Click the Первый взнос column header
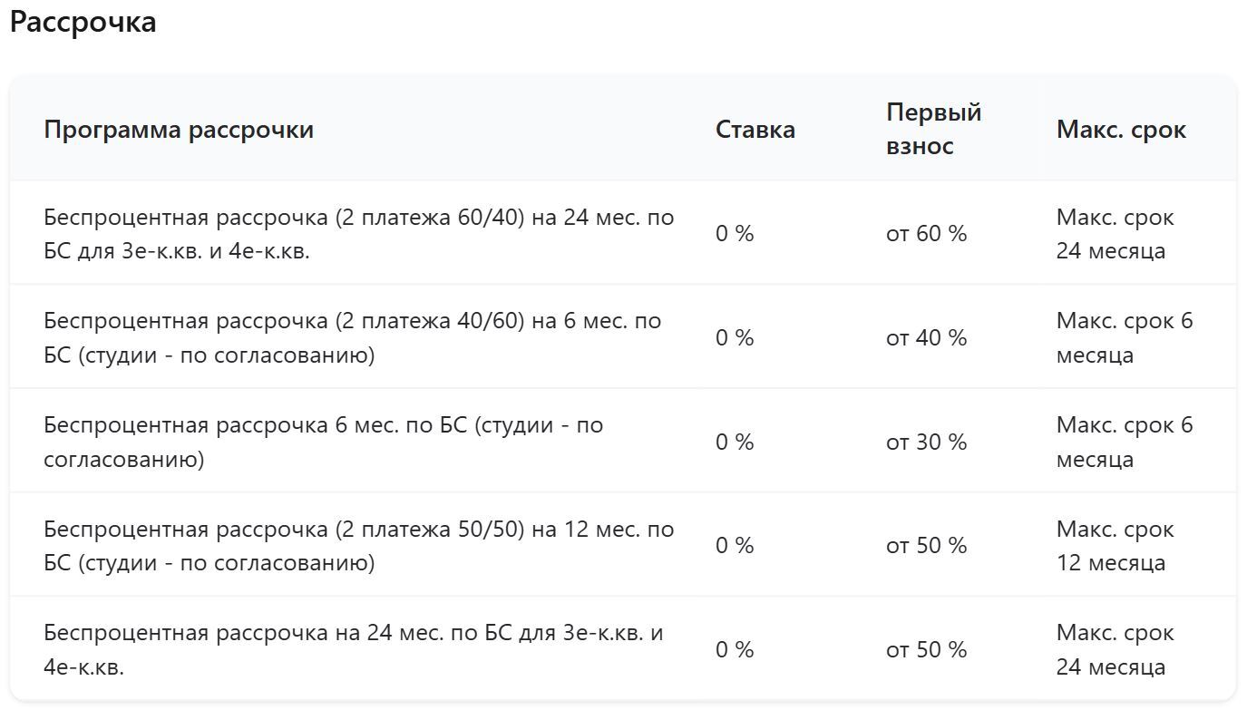This screenshot has height=710, width=1247. 934,129
